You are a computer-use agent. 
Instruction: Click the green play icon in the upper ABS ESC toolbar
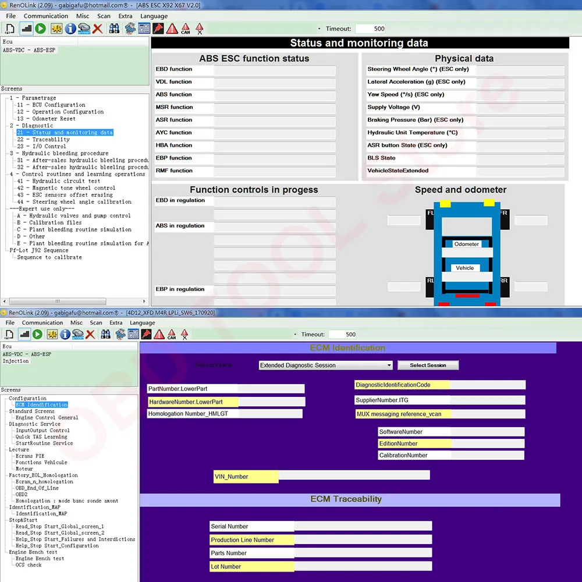point(41,29)
